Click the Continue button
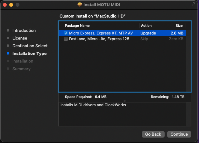199x143 pixels. tap(179, 134)
